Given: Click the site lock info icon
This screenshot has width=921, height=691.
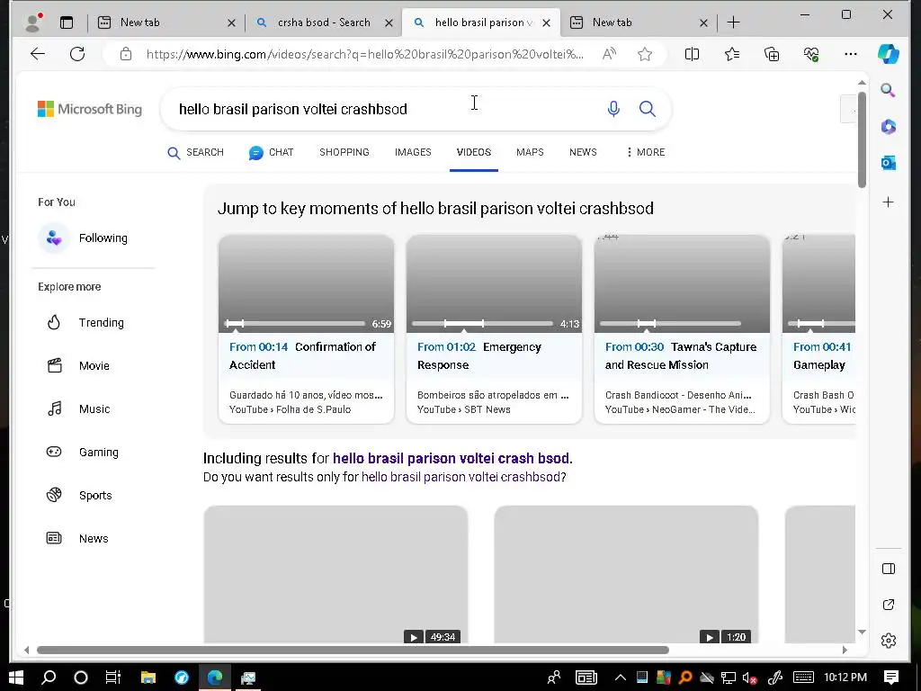Looking at the screenshot, I should [x=126, y=54].
